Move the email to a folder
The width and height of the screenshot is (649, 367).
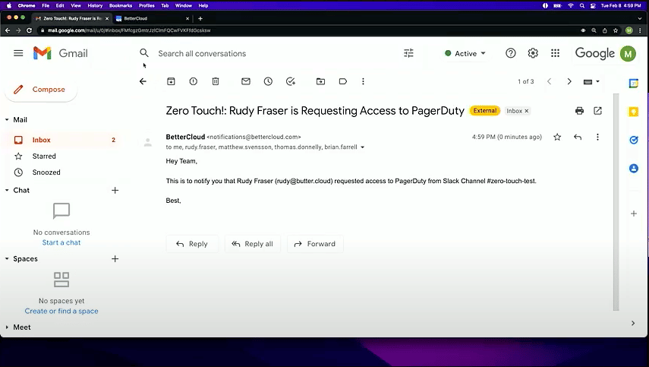[321, 81]
